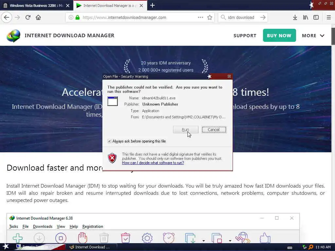Image resolution: width=335 pixels, height=251 pixels.
Task: Toggle Always ask before opening this file
Action: tap(109, 141)
